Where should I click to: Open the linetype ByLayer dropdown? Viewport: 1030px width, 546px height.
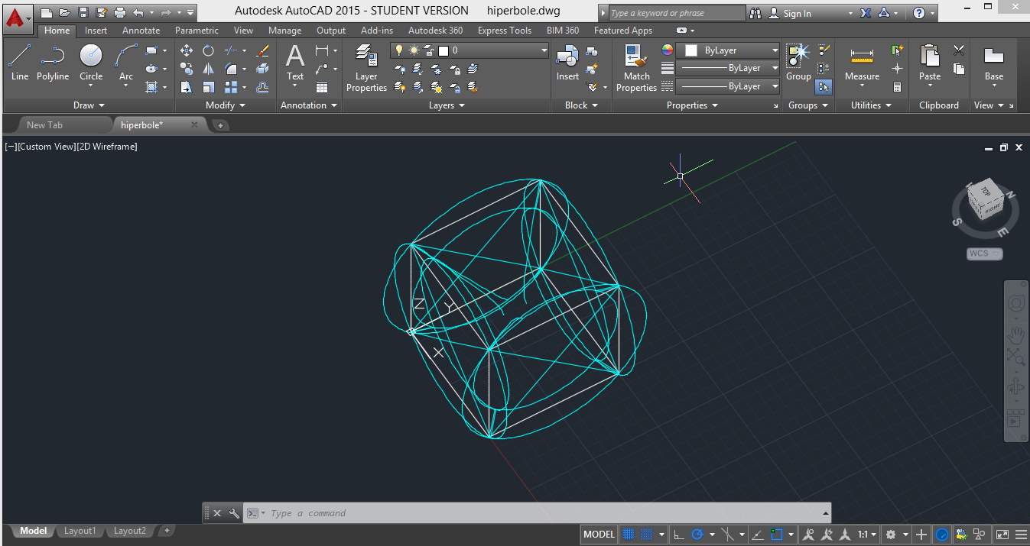[727, 86]
